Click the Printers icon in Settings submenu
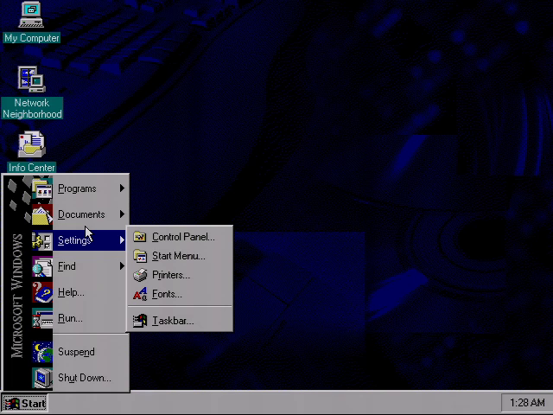Image resolution: width=553 pixels, height=415 pixels. coord(140,275)
